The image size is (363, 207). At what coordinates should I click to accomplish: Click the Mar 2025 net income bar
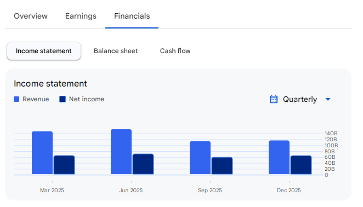point(64,165)
